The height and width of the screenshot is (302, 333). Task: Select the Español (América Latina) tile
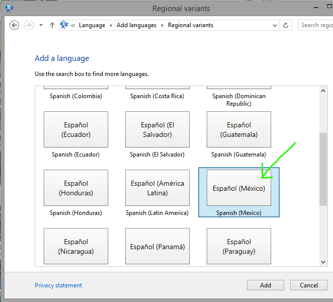point(157,188)
